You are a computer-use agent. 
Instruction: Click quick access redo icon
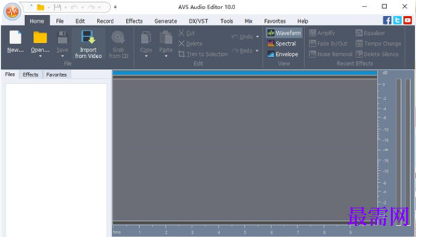[x=91, y=7]
